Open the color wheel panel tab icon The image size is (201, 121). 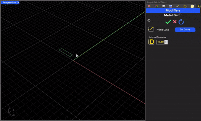156,6
